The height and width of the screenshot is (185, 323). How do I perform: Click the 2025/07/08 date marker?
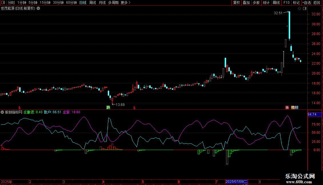point(236,182)
